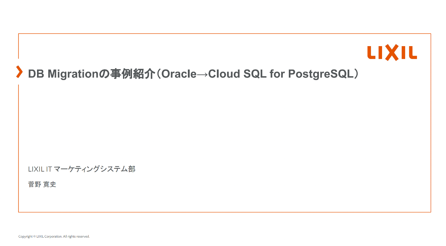Click the word "Copyright" in the footer

point(25,237)
